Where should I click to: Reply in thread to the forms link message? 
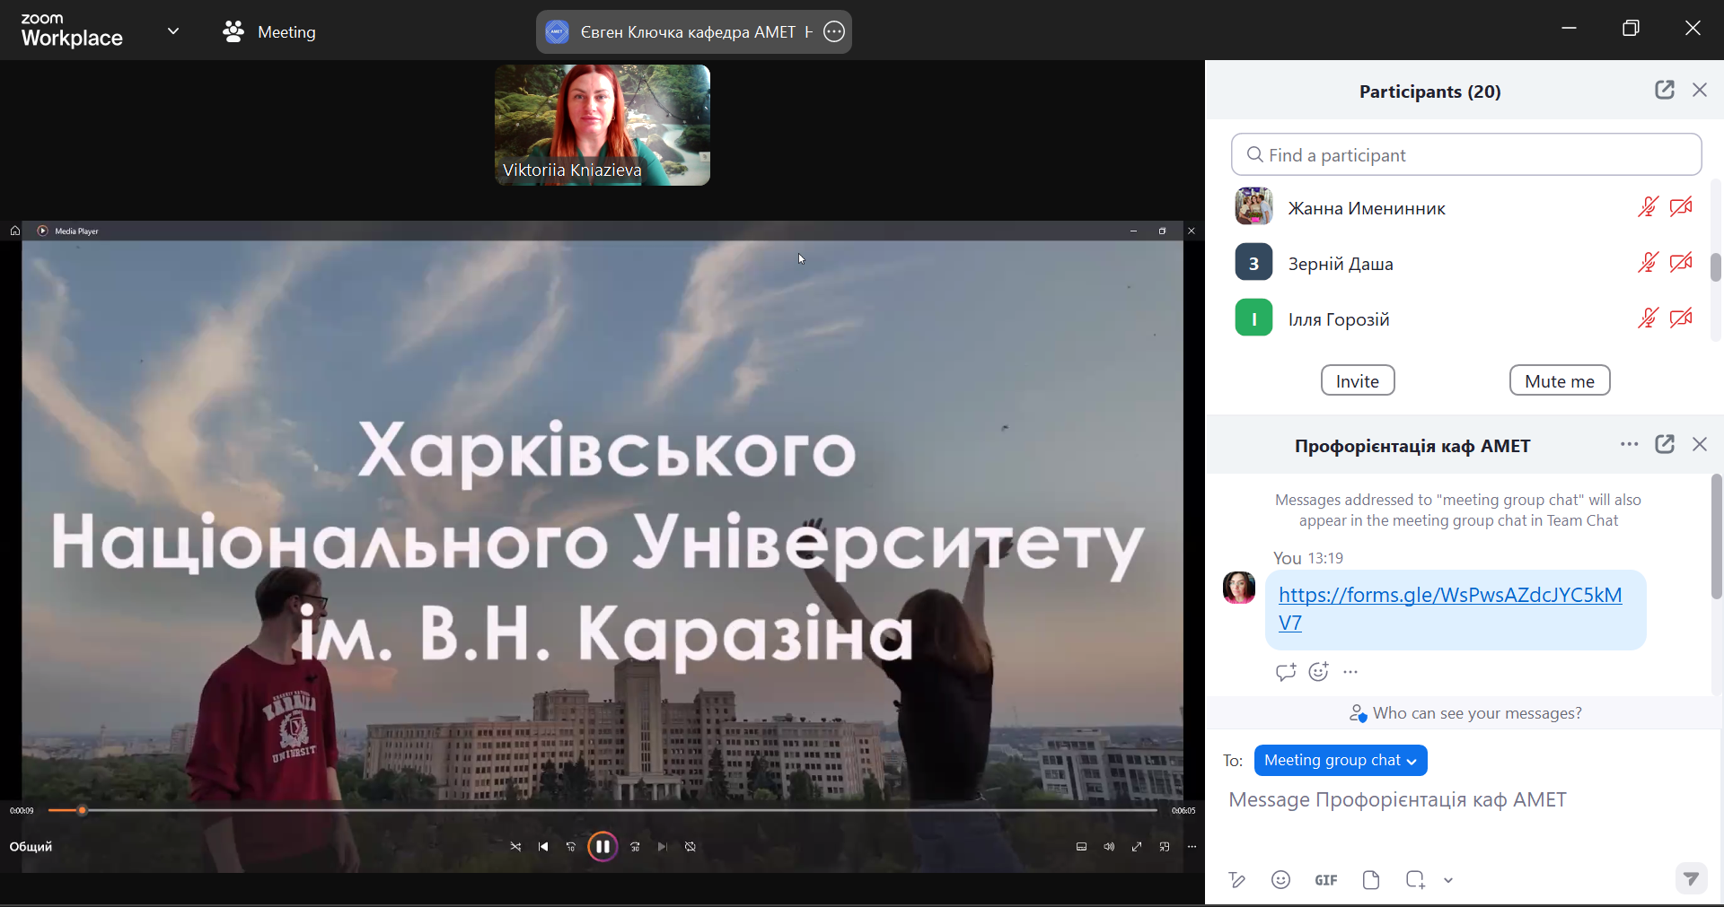tap(1285, 672)
